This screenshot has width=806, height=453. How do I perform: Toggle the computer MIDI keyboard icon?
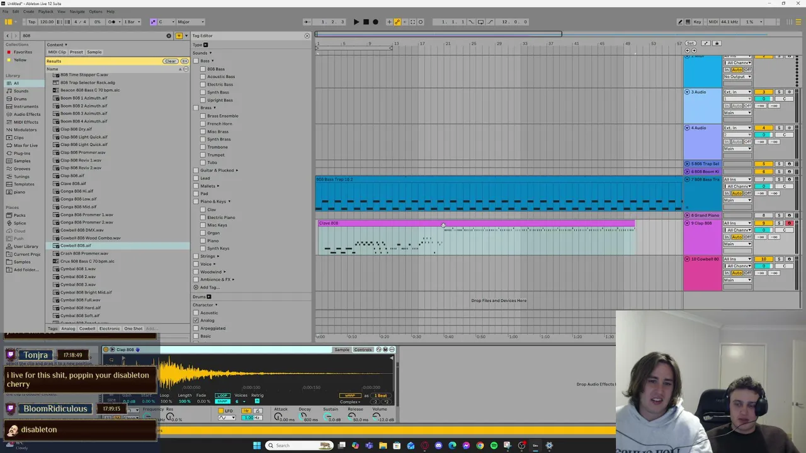point(688,22)
